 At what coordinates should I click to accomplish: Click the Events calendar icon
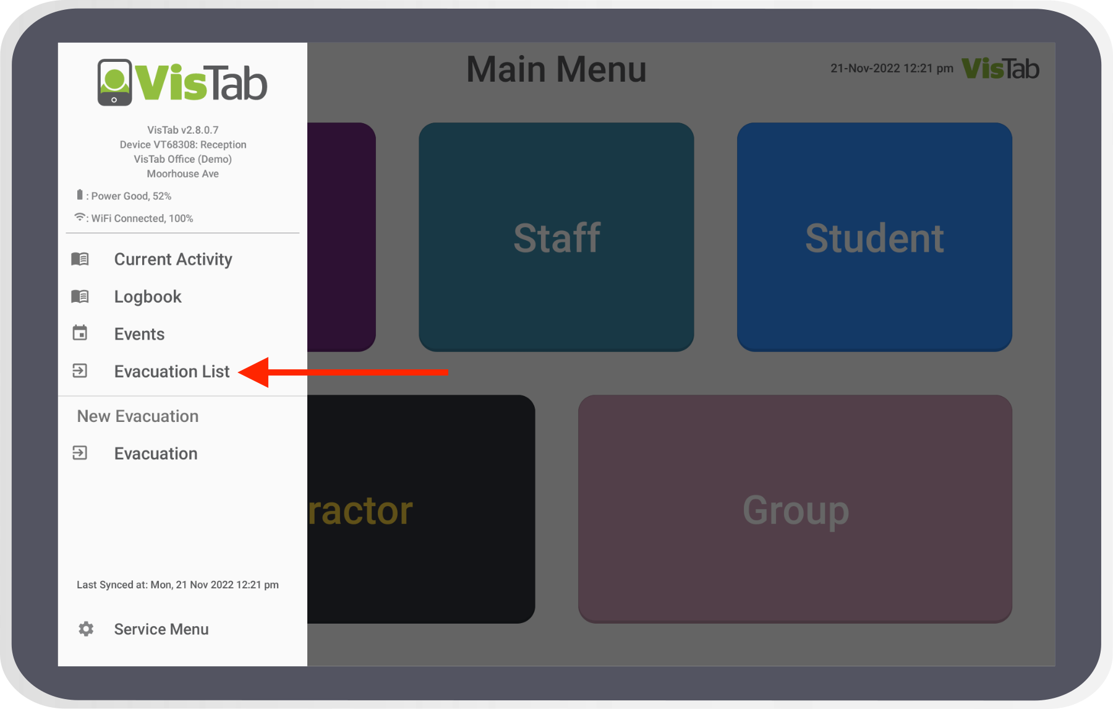click(x=80, y=333)
